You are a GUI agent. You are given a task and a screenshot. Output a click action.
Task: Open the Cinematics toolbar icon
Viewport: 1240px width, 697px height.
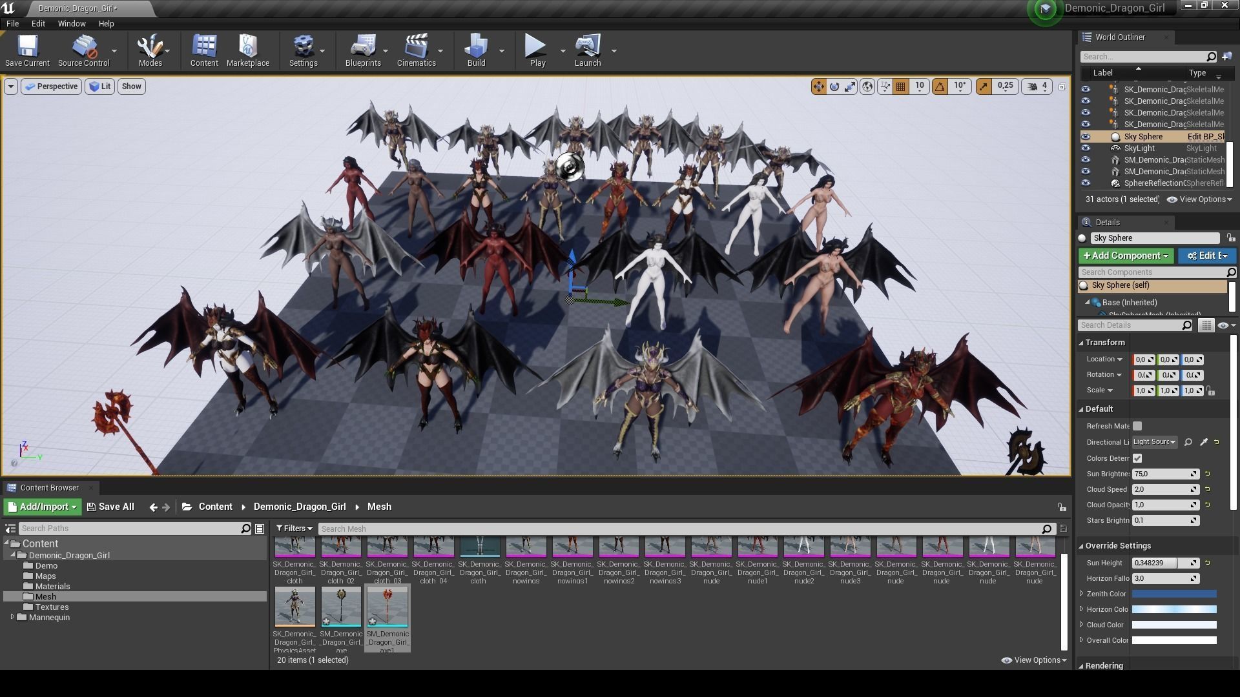coord(416,50)
